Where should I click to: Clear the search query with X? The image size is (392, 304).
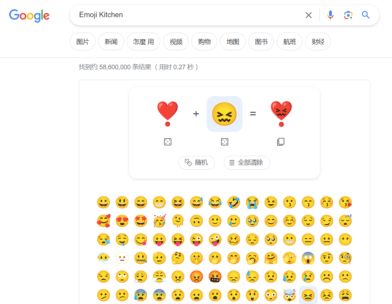coord(309,15)
